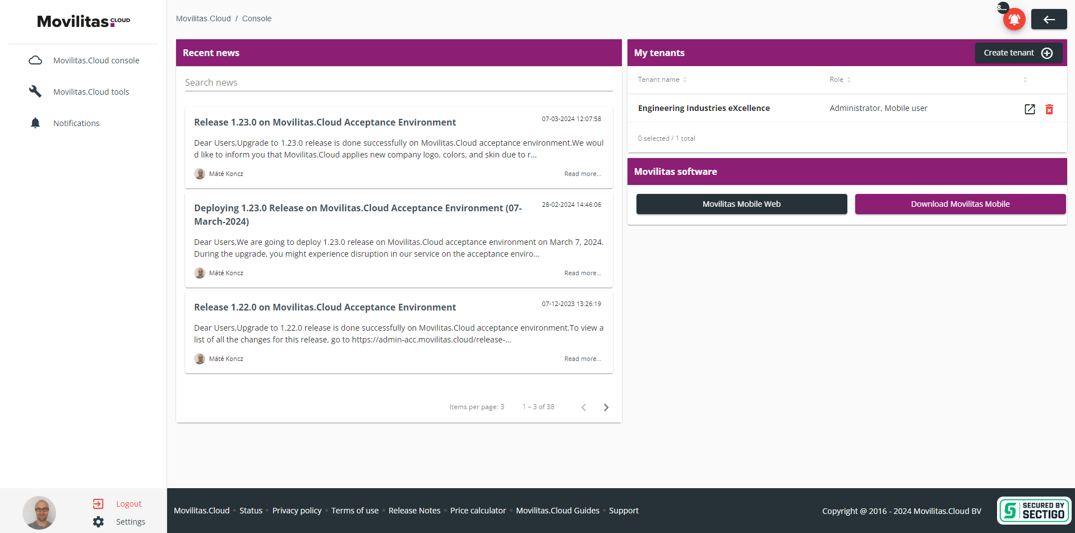Click Items per page value
The height and width of the screenshot is (533, 1075).
tap(502, 407)
